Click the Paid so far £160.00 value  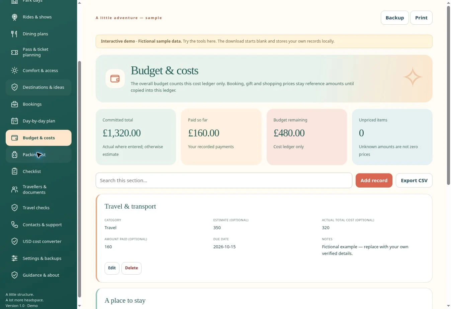[203, 133]
